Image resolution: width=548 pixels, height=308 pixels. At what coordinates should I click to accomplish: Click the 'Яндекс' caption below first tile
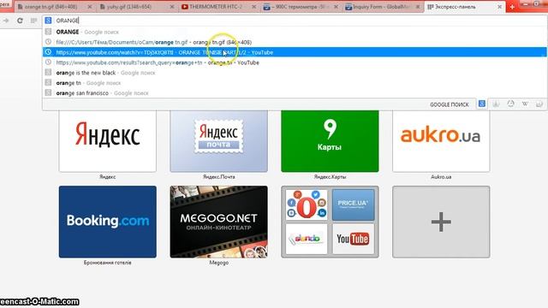click(107, 177)
